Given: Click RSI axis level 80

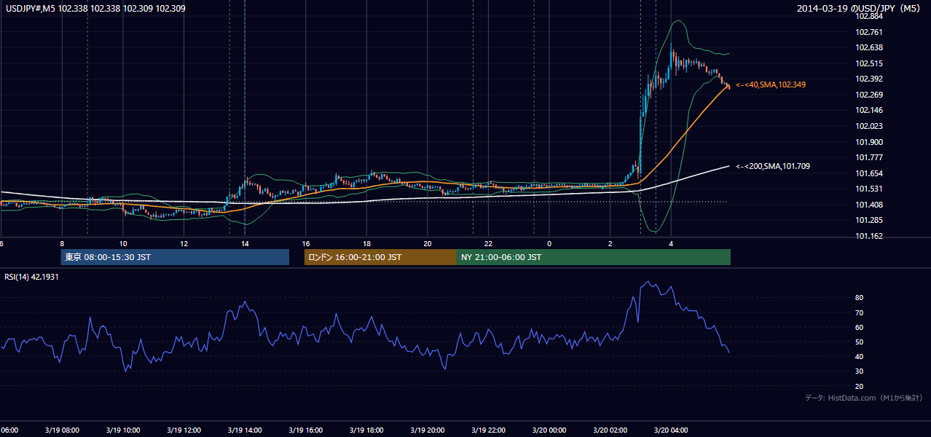Looking at the screenshot, I should 860,298.
